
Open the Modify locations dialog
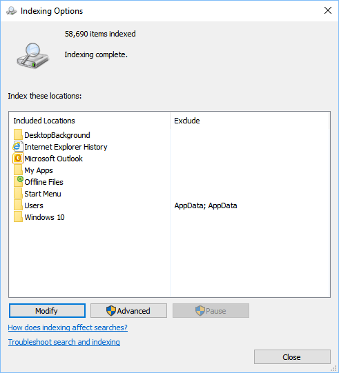point(47,311)
